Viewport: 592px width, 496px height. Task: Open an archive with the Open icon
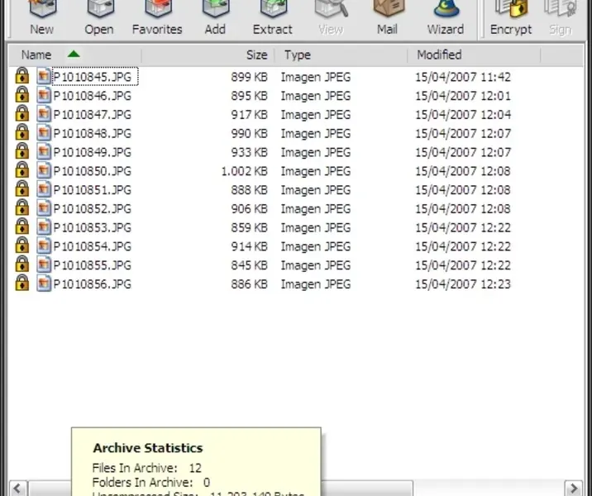(99, 17)
